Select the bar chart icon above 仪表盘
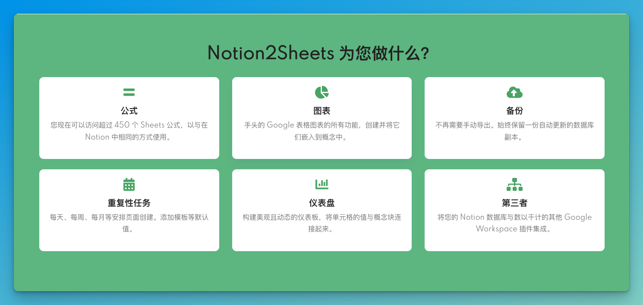Viewport: 643px width, 305px height. coord(321,184)
